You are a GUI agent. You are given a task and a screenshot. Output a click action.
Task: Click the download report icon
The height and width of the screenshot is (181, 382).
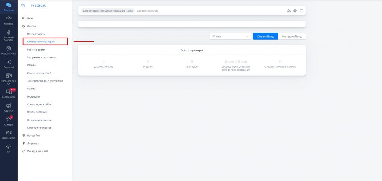288,11
